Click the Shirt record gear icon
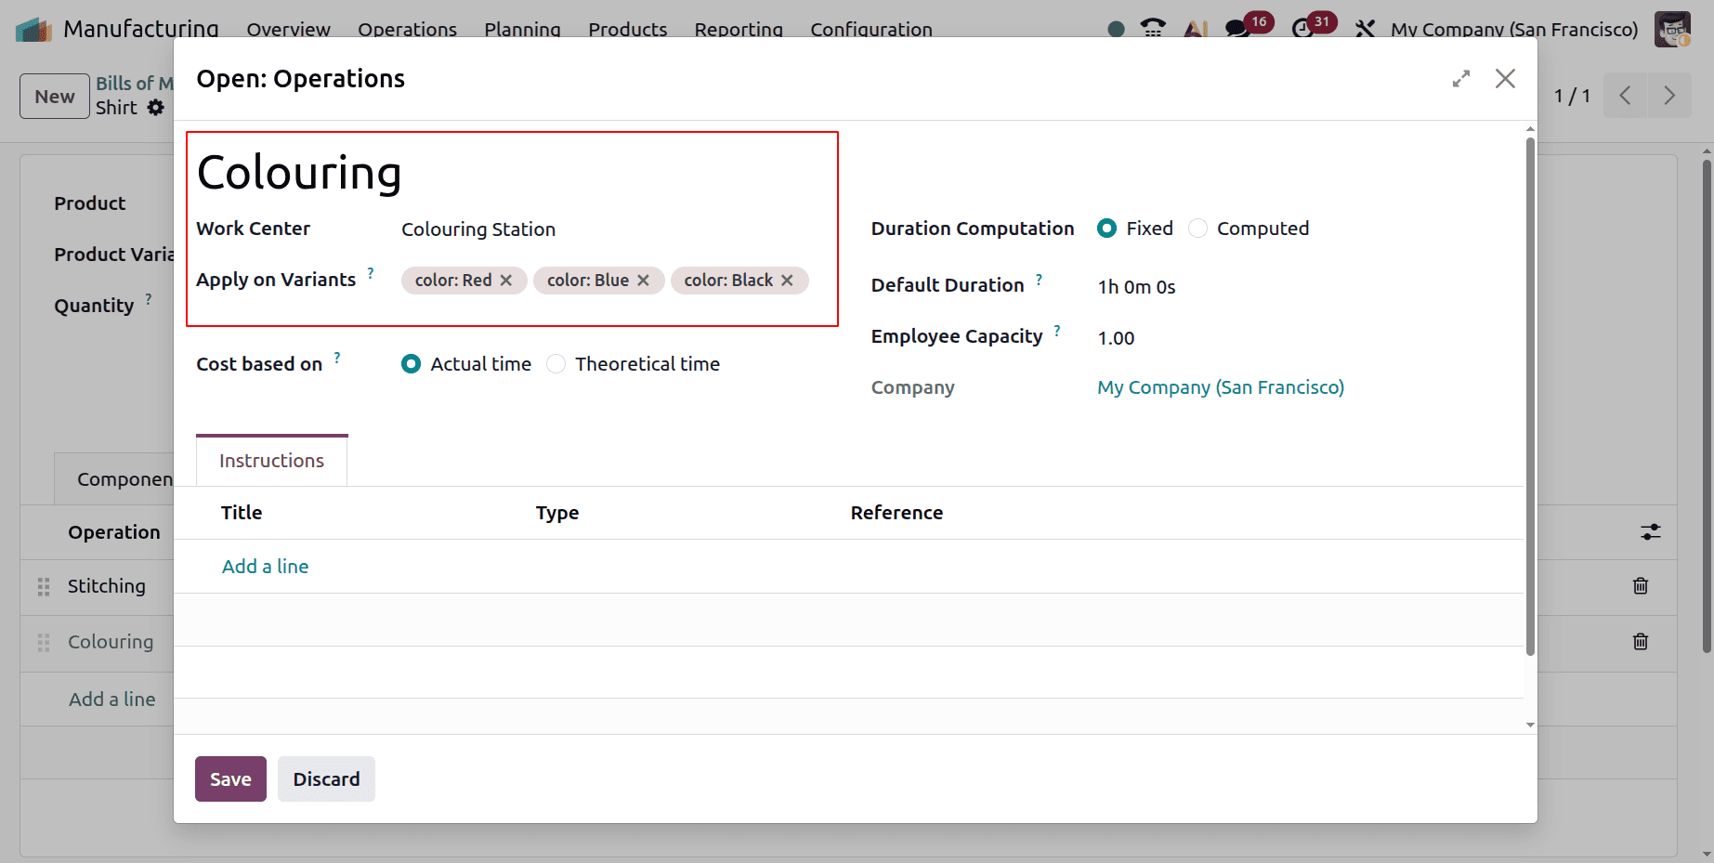This screenshot has height=863, width=1714. pos(156,108)
